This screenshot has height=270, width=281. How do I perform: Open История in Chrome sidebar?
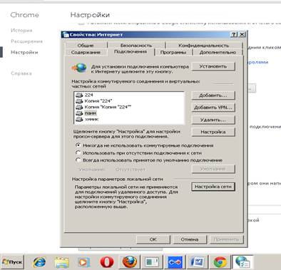click(21, 31)
